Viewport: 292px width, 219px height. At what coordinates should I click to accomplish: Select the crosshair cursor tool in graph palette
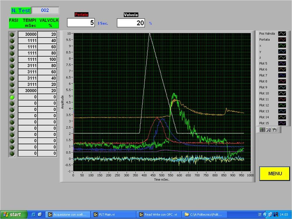tap(262, 130)
